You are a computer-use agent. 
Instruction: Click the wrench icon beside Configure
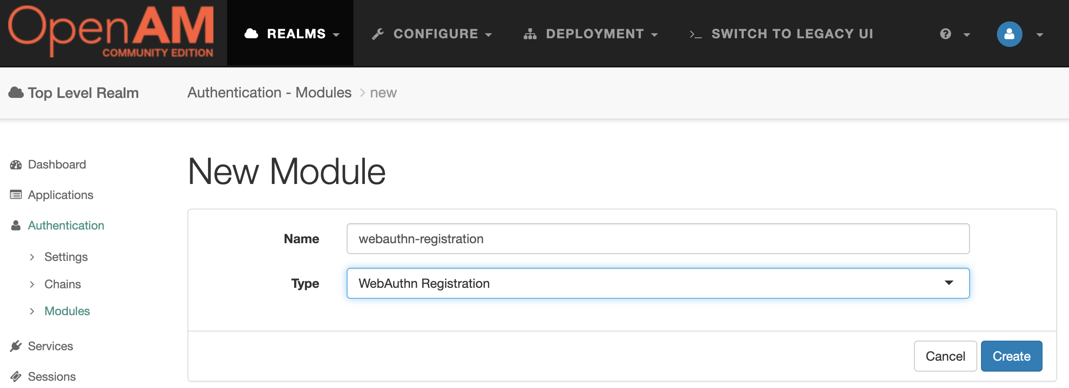click(378, 34)
